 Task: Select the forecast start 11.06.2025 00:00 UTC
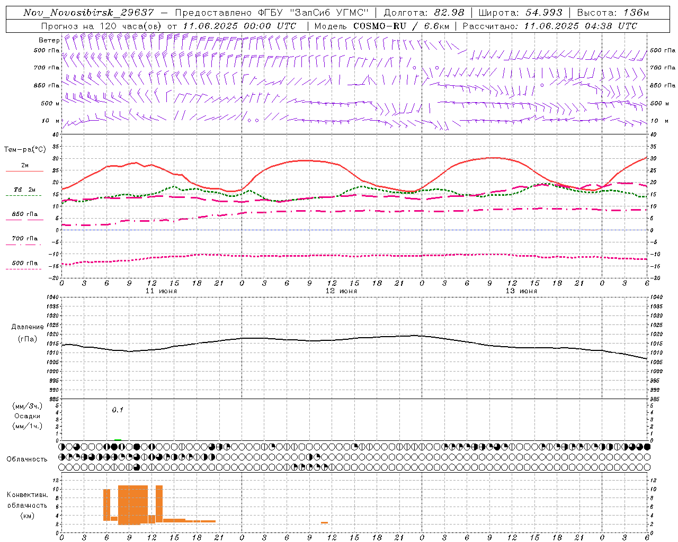click(x=239, y=26)
